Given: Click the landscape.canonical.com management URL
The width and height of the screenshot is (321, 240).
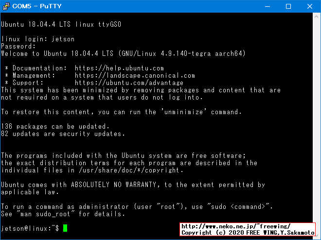Looking at the screenshot, I should (x=135, y=76).
